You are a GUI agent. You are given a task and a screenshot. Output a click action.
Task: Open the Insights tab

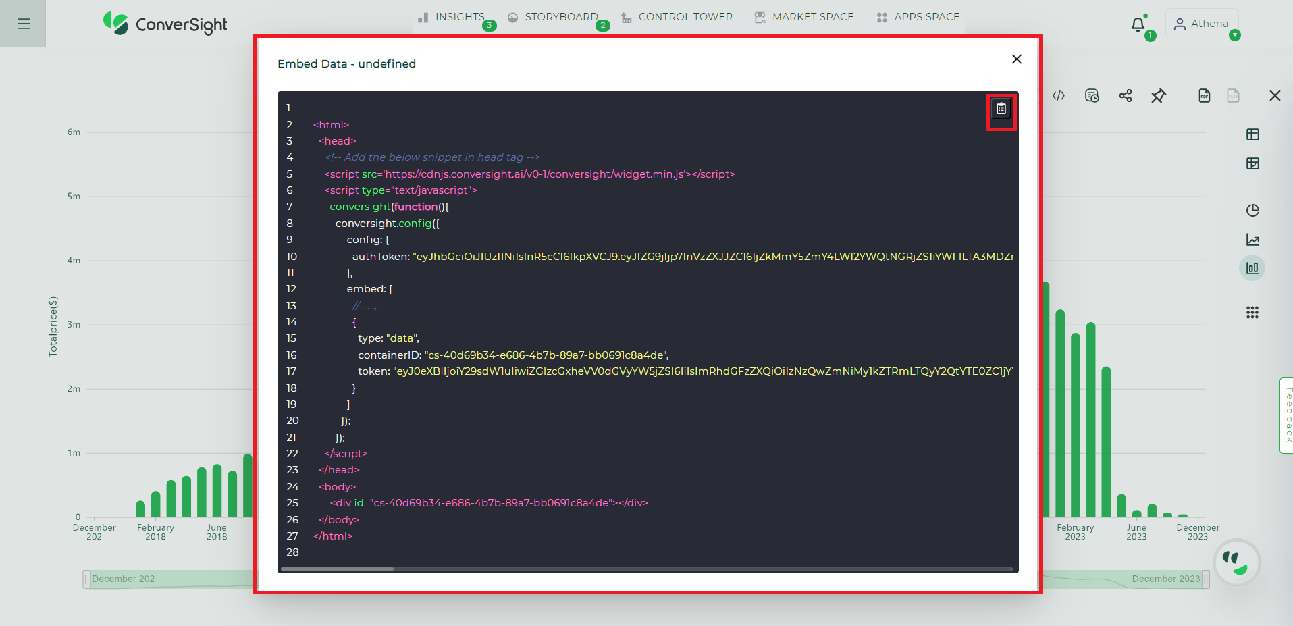[x=451, y=17]
